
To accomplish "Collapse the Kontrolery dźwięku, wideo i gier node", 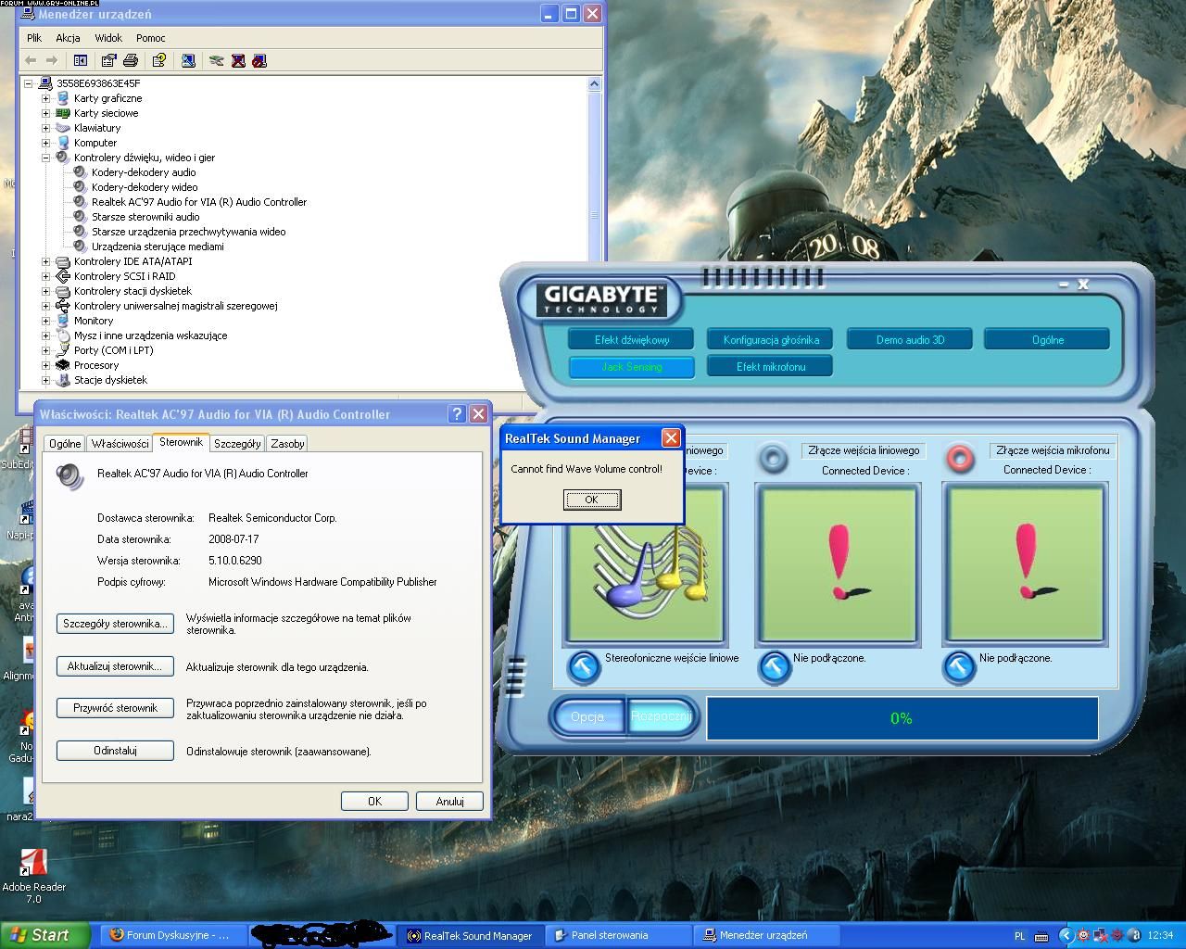I will click(45, 158).
